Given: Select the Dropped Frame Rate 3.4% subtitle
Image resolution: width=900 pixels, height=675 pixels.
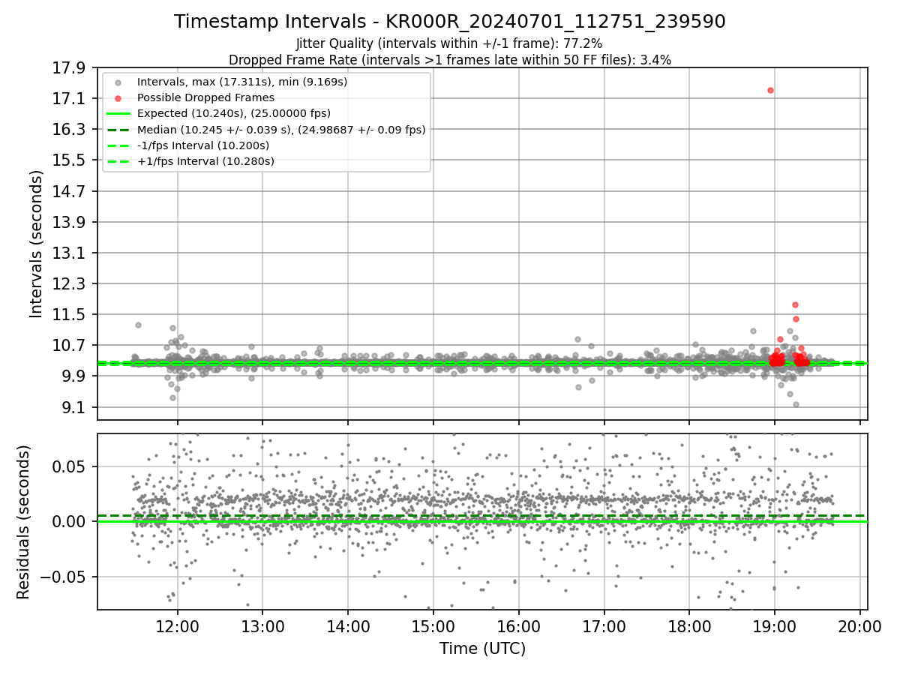Looking at the screenshot, I should (449, 59).
